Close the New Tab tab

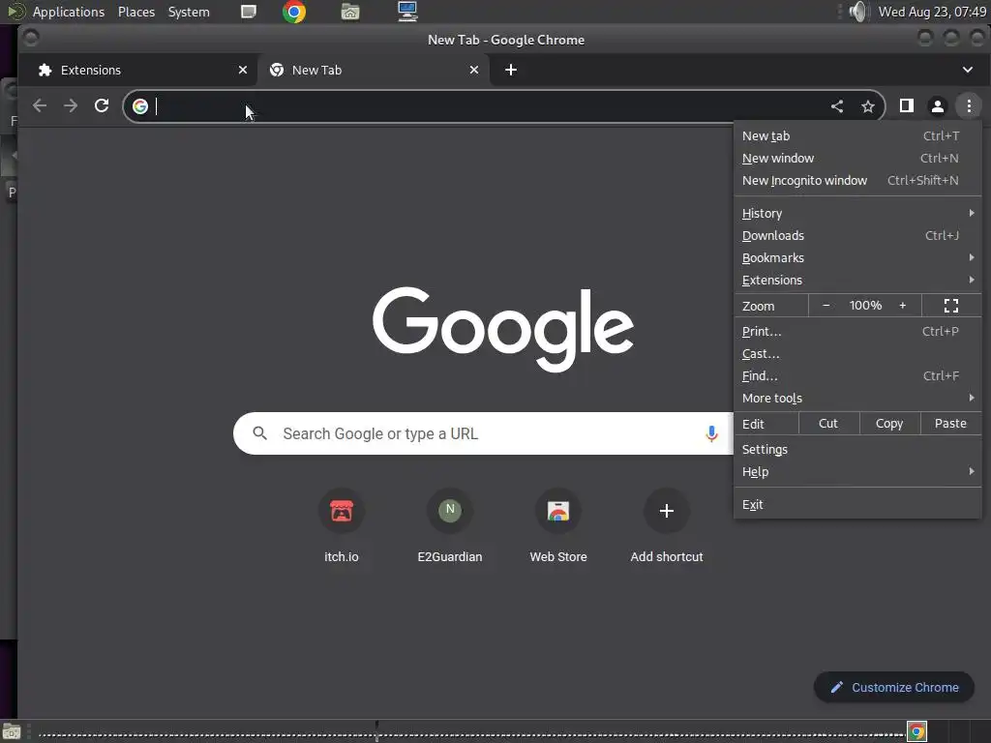click(x=474, y=70)
